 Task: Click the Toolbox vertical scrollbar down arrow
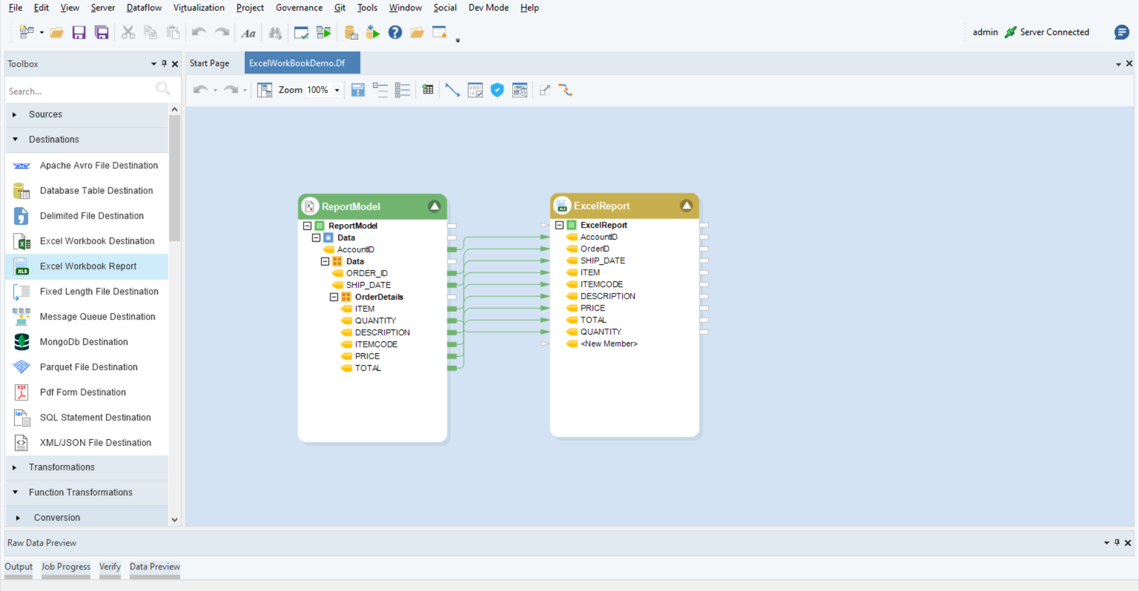pyautogui.click(x=174, y=520)
